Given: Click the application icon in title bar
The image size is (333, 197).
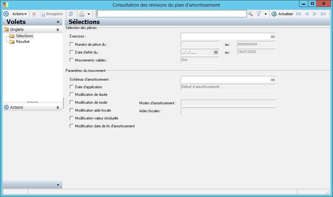Looking at the screenshot, I should [x=6, y=4].
